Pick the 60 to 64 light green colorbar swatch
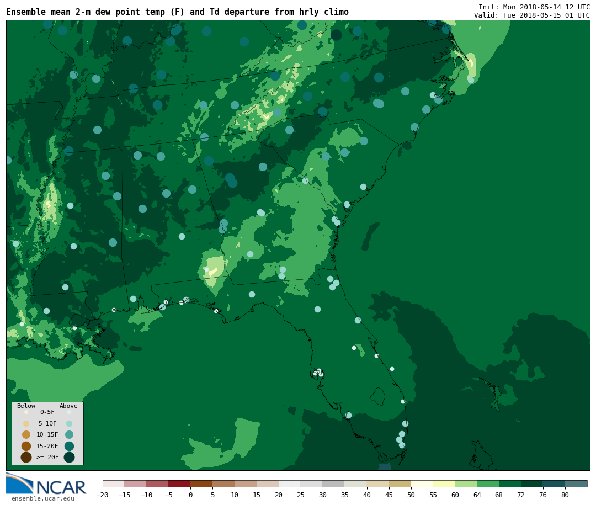This screenshot has height=505, width=596. point(466,483)
